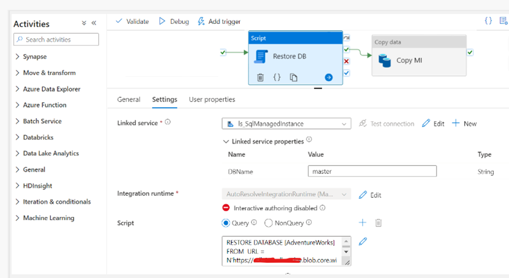
Task: Expand the HDInsight group
Action: 17,185
